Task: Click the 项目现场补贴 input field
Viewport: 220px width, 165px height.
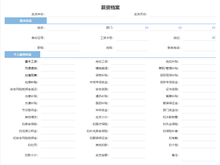Action: point(199,76)
